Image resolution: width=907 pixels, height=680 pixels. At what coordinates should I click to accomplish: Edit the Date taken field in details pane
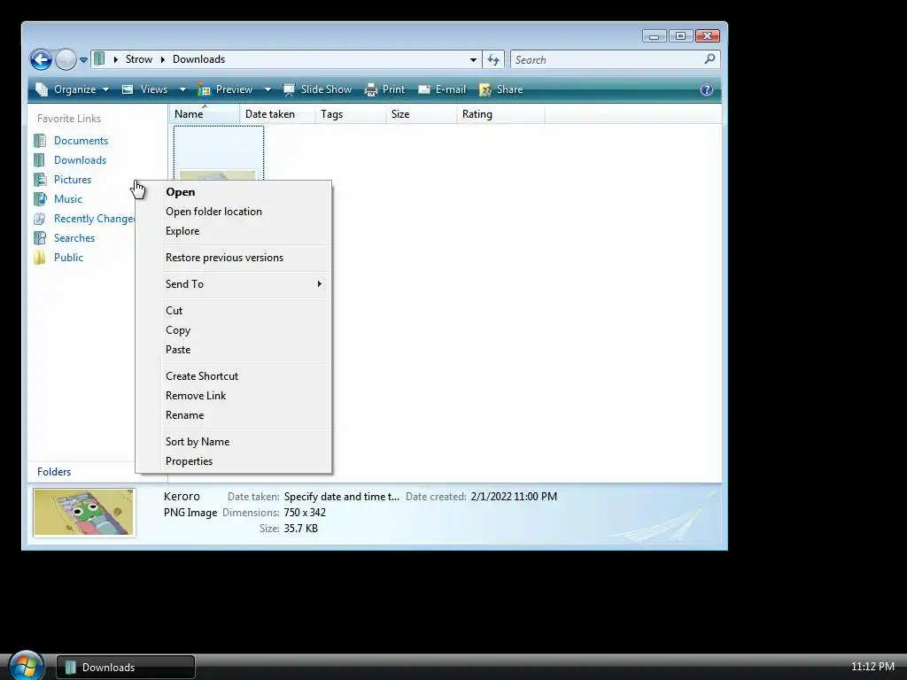(341, 497)
